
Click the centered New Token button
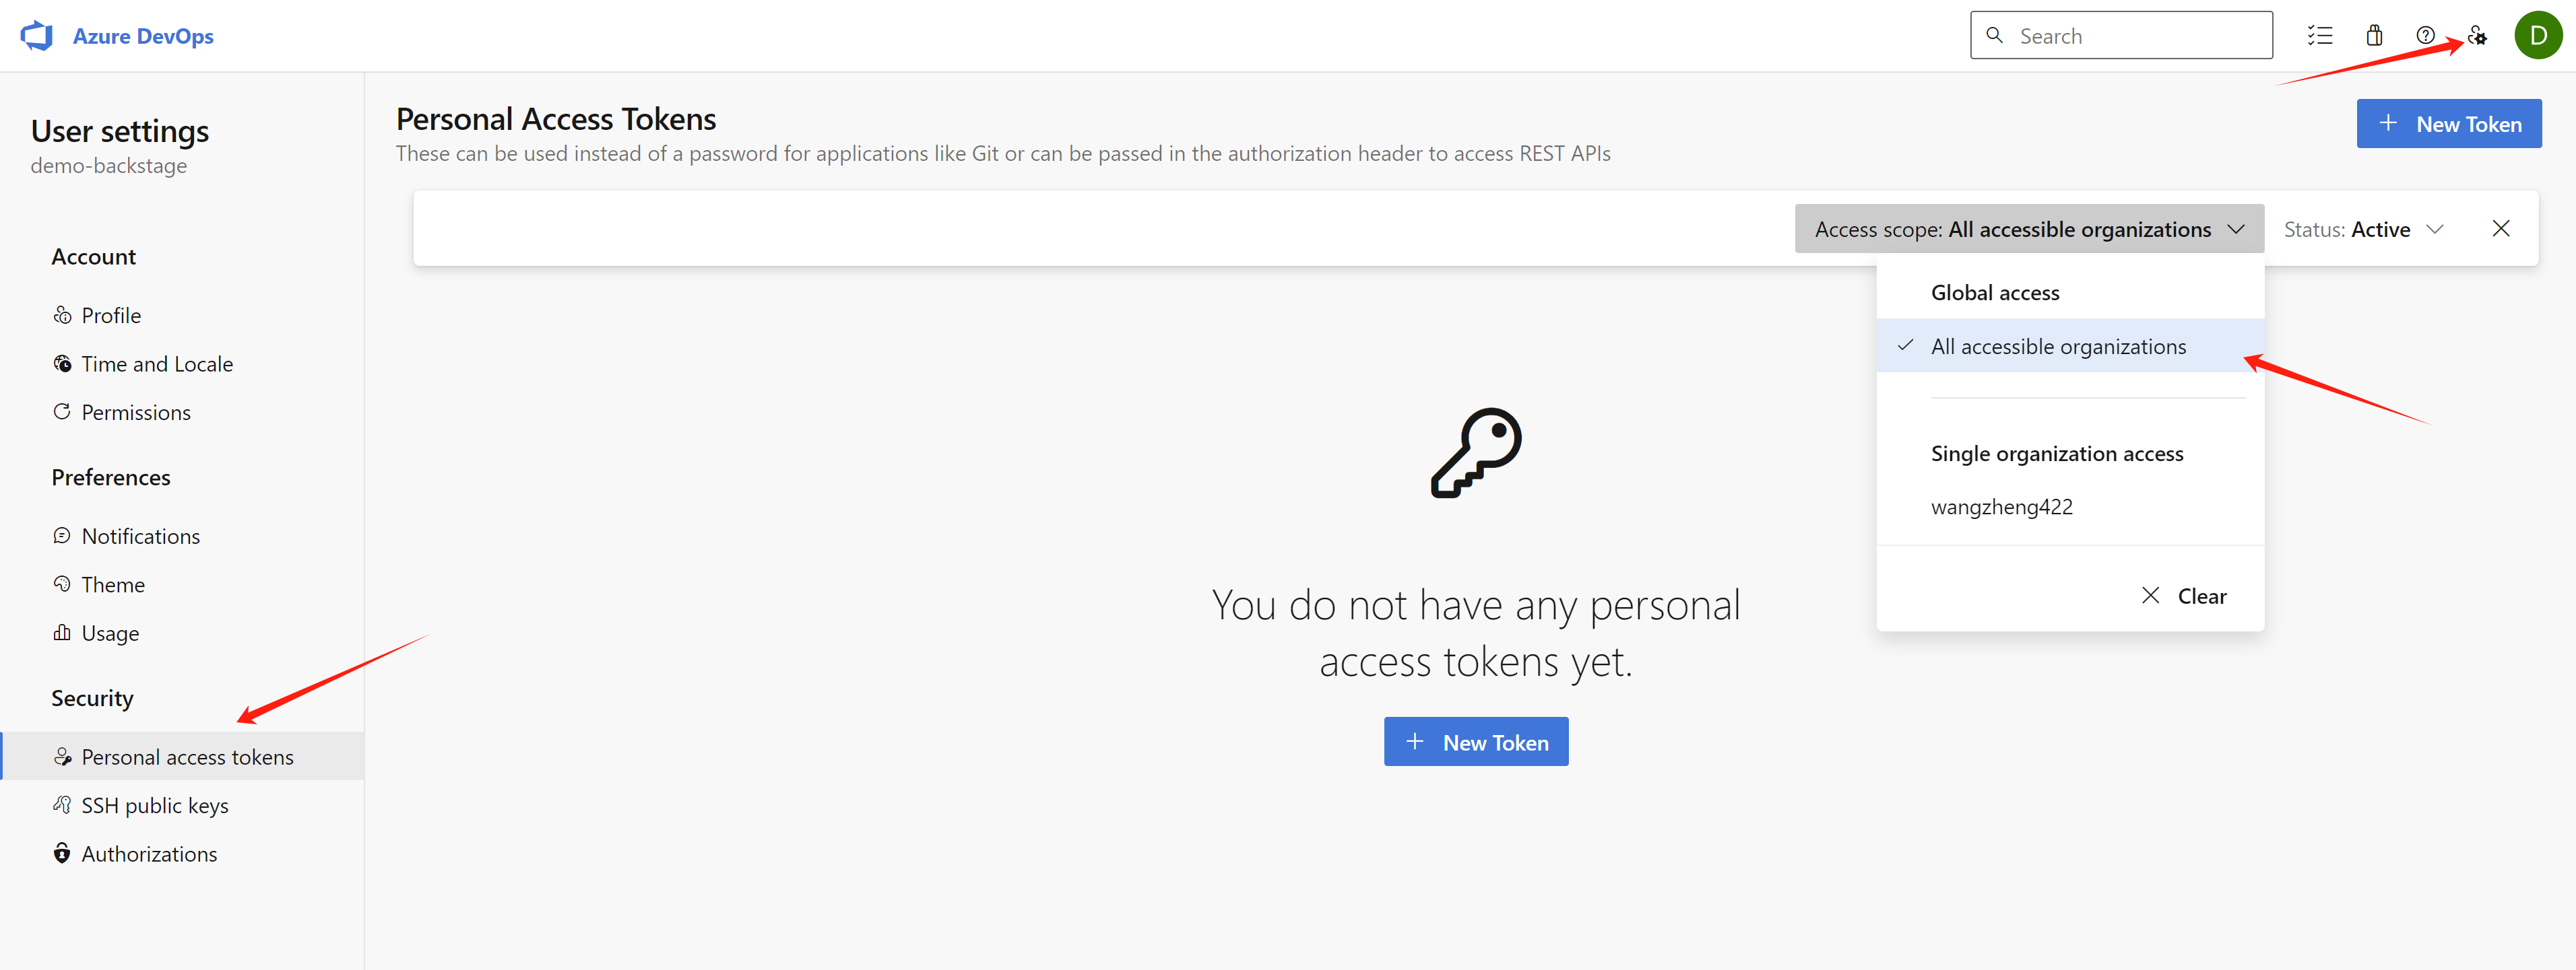1475,742
